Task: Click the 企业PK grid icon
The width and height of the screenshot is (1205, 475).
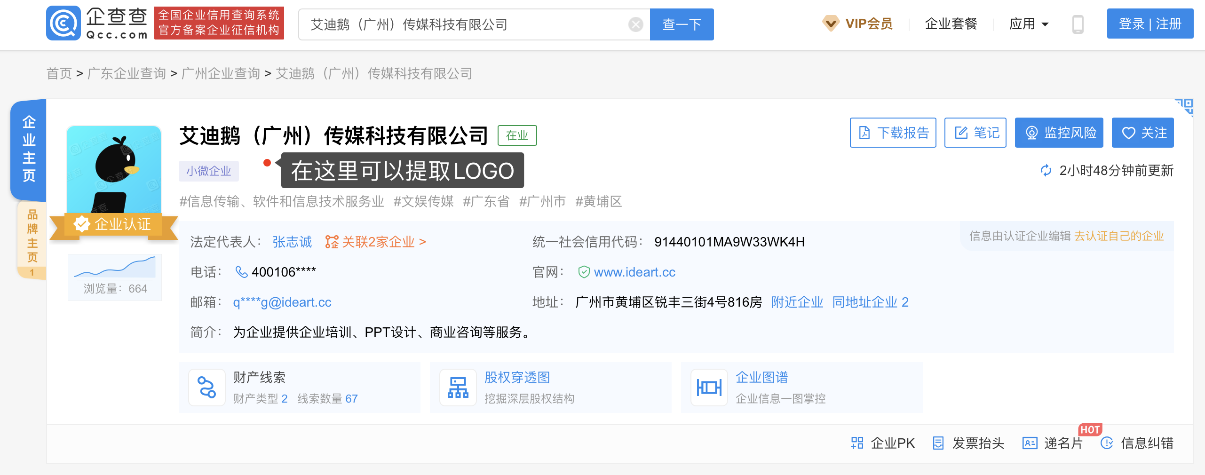Action: point(857,443)
